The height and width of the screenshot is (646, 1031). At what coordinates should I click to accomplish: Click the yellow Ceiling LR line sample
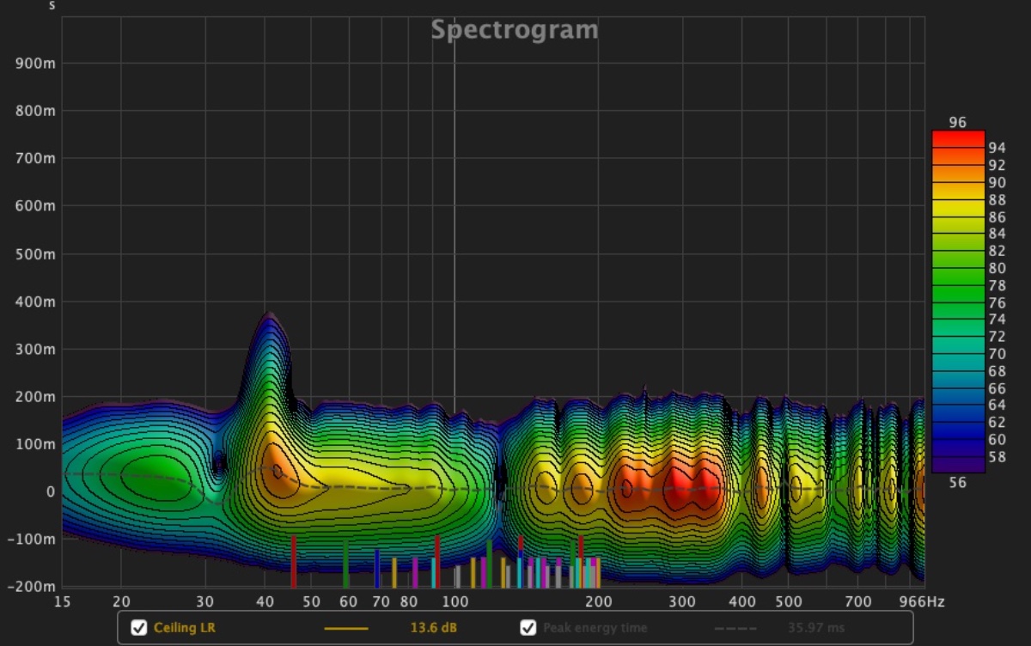pos(346,628)
